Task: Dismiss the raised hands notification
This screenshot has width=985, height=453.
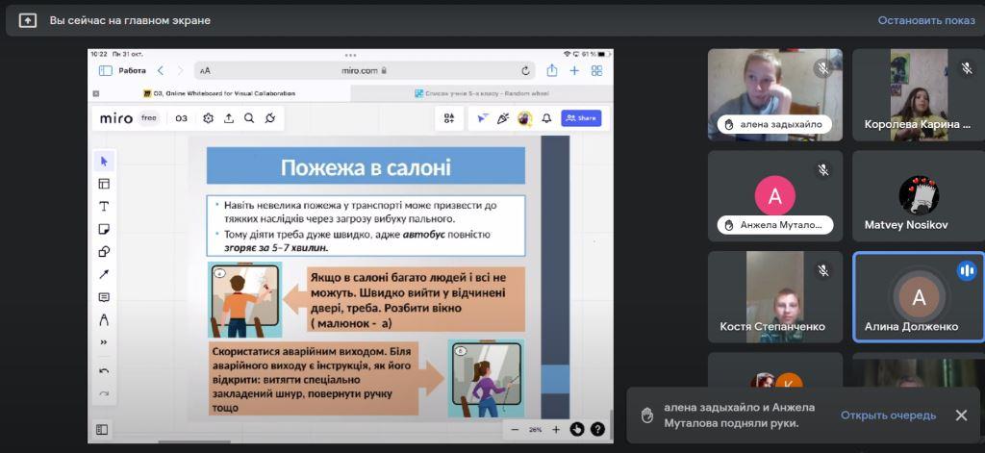Action: click(x=961, y=415)
